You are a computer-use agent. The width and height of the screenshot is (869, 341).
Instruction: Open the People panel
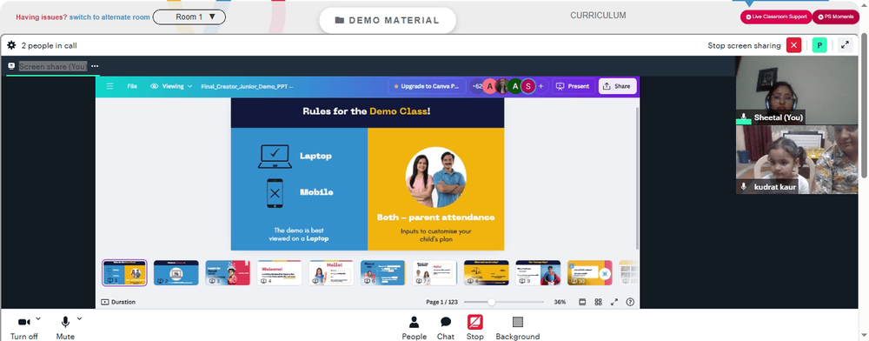click(x=414, y=328)
